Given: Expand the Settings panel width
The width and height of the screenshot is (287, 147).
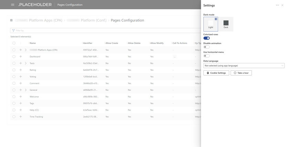Looking at the screenshot, I should 277,5.
